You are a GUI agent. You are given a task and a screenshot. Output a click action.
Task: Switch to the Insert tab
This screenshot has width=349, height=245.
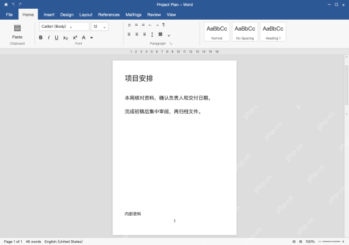(x=49, y=15)
